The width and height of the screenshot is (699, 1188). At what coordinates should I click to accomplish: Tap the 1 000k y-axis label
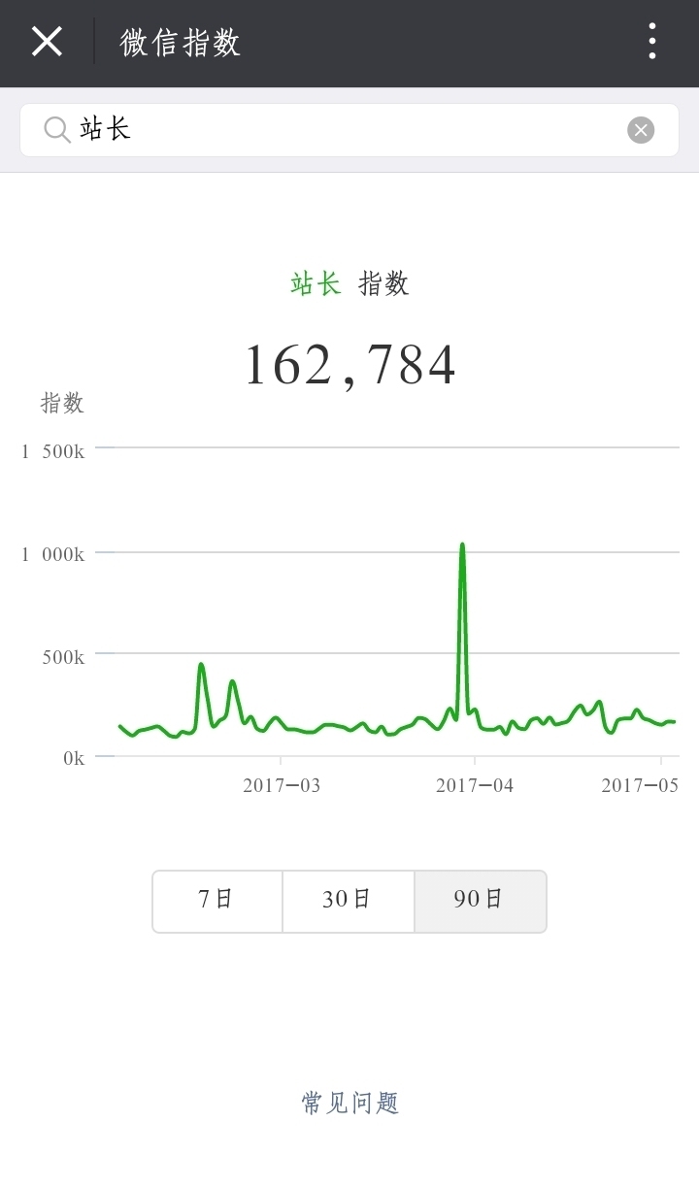[53, 554]
